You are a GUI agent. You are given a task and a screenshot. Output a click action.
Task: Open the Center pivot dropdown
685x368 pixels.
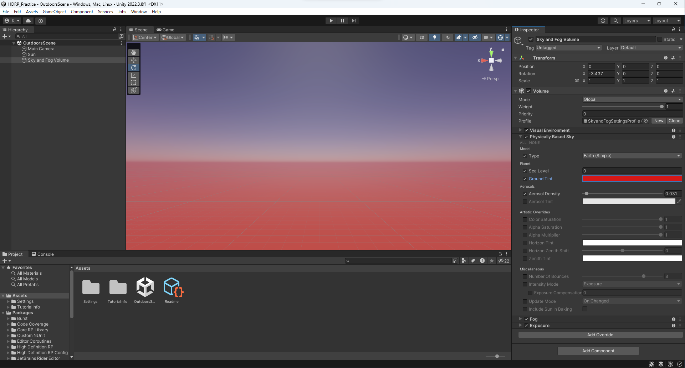[x=145, y=37]
